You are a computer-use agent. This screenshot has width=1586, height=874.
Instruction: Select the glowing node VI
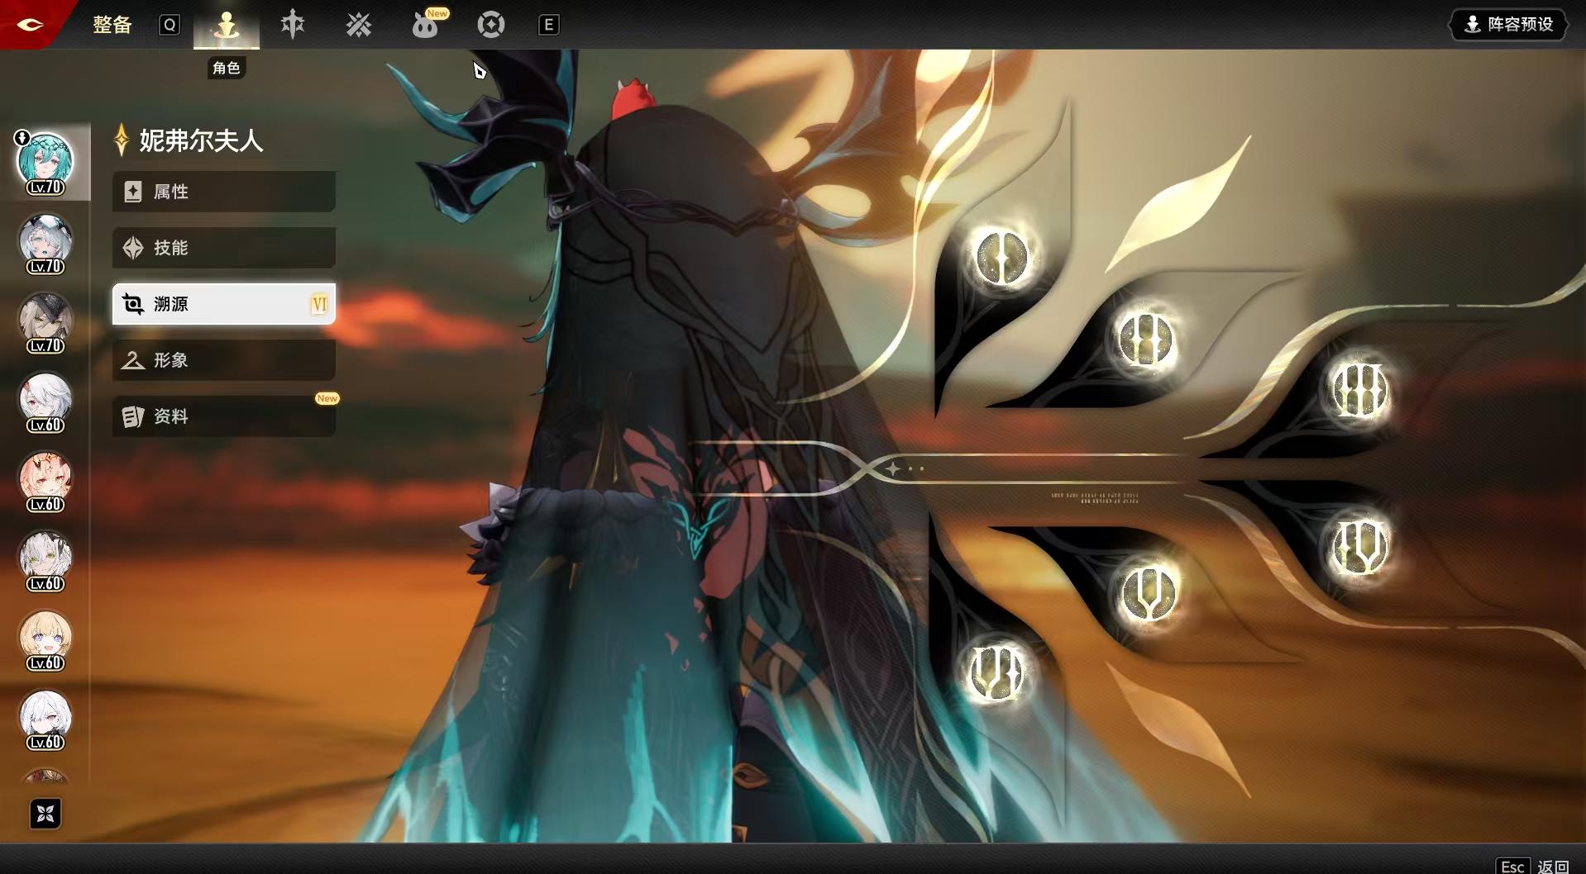pyautogui.click(x=996, y=672)
